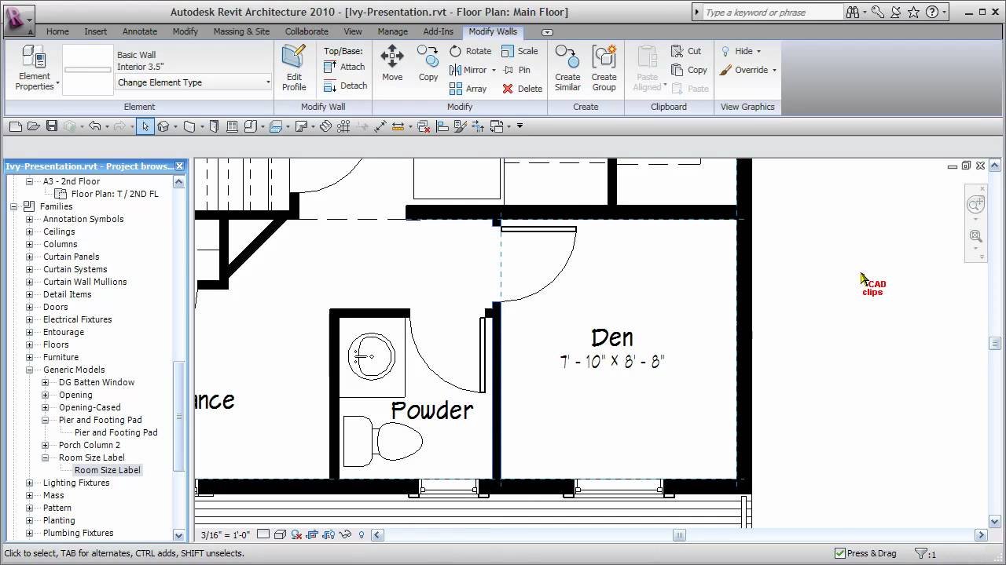
Task: Save the Ivy-Presentation project
Action: point(51,125)
